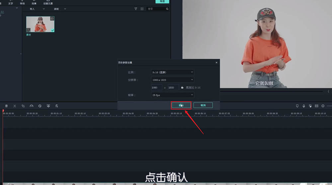Click the width field showing 1080
This screenshot has width=332, height=185.
tap(156, 88)
